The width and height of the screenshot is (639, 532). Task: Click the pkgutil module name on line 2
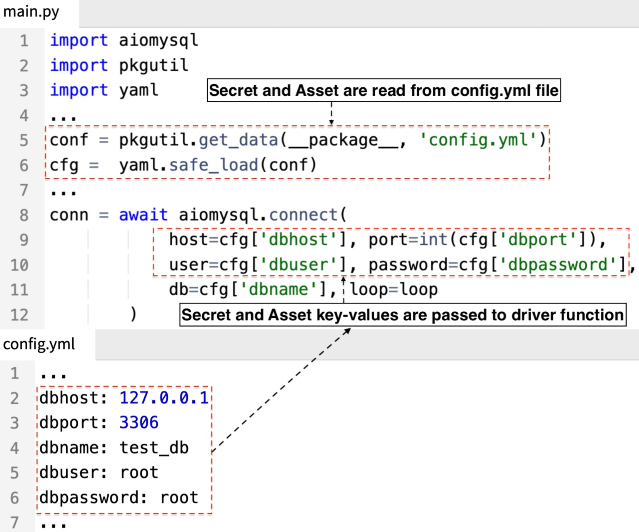point(153,65)
